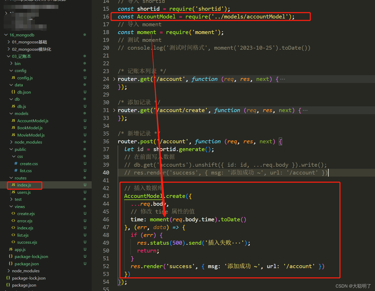Screen dimensions: 375x291
Task: Click the braces icon of root package.json
Action: pyautogui.click(x=8, y=285)
